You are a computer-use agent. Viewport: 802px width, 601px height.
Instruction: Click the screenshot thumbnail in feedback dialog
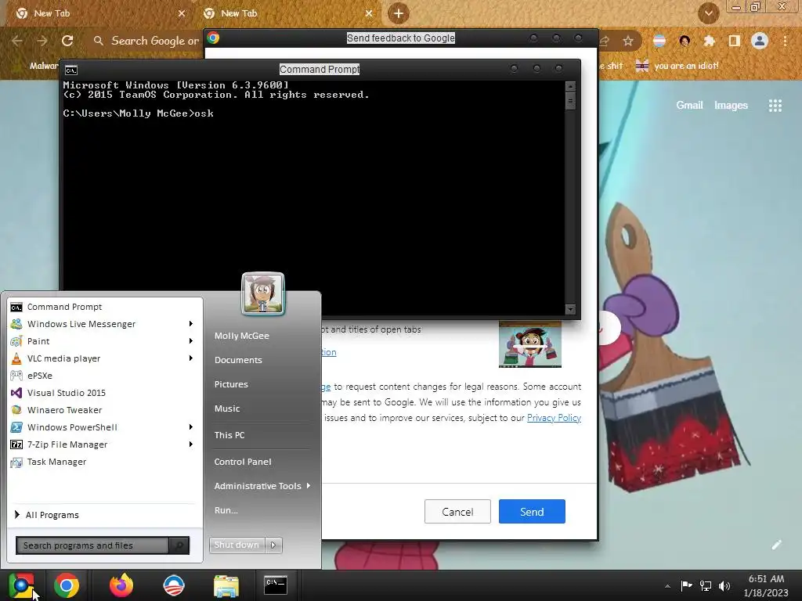pos(530,344)
